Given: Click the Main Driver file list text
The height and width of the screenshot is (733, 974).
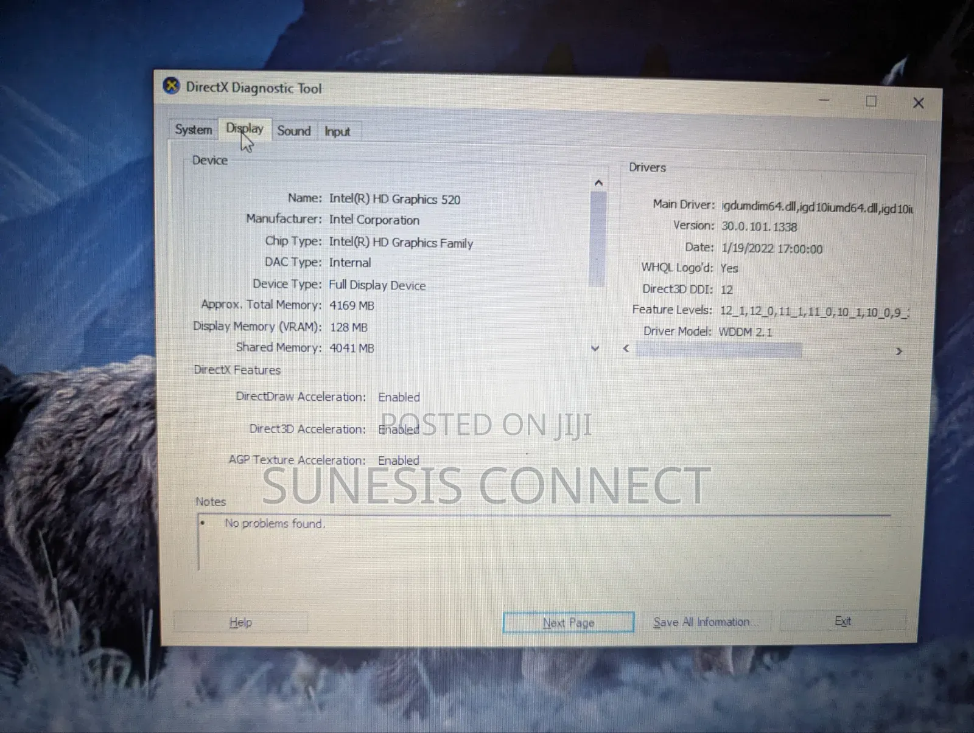Looking at the screenshot, I should tap(817, 208).
